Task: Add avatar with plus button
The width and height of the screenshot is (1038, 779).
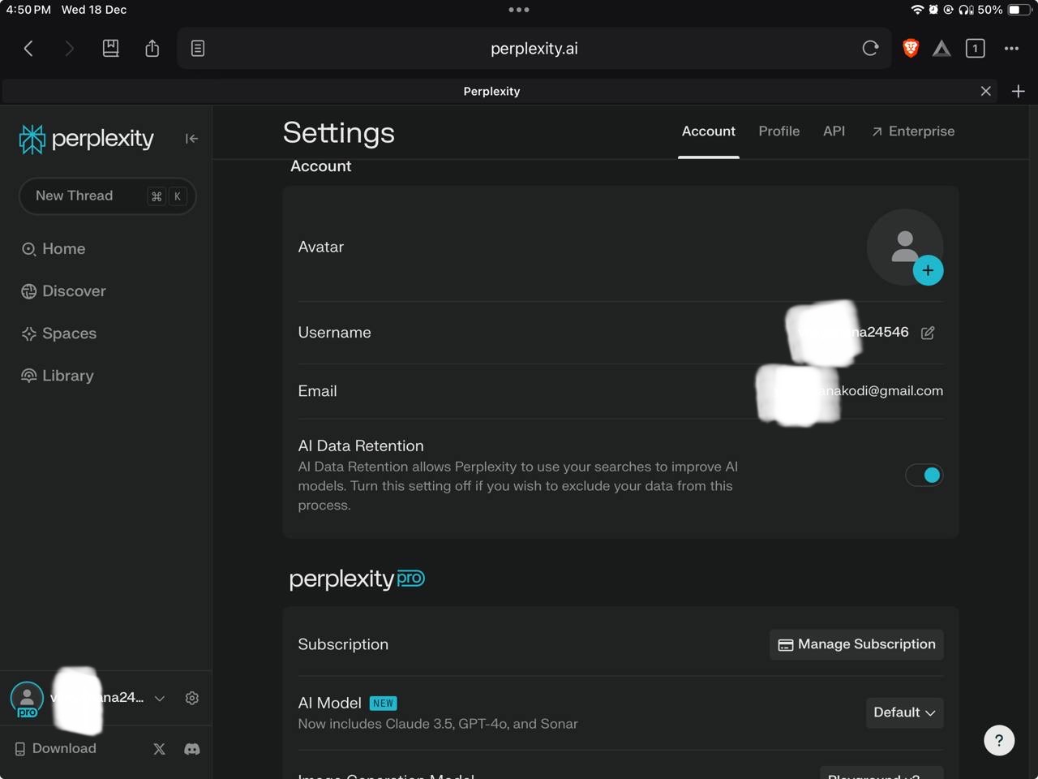Action: click(928, 270)
